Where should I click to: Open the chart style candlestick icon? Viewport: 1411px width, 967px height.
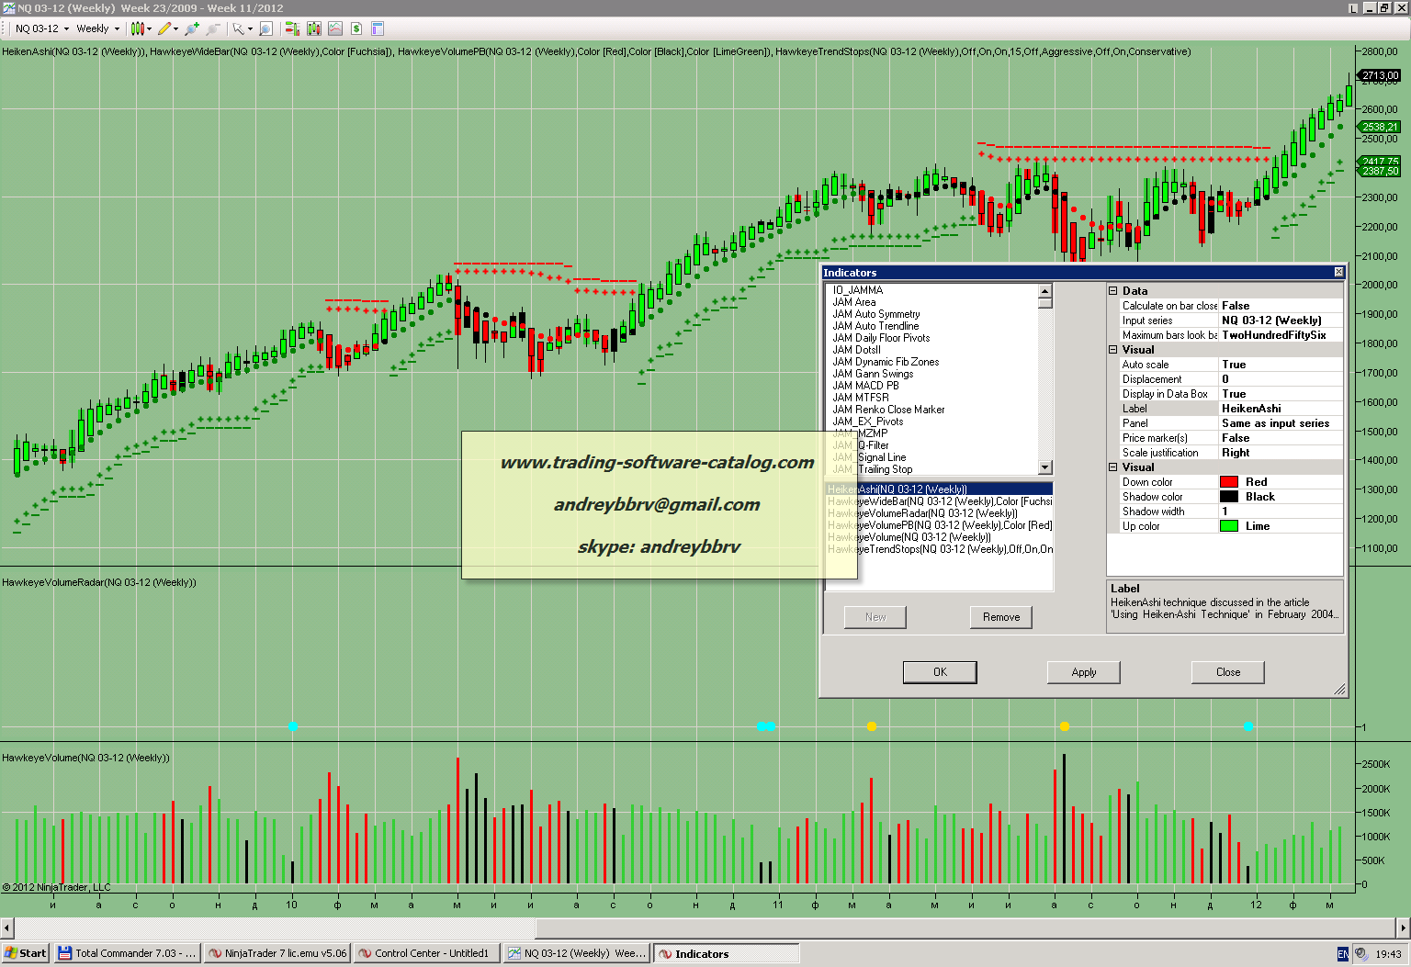[x=138, y=28]
